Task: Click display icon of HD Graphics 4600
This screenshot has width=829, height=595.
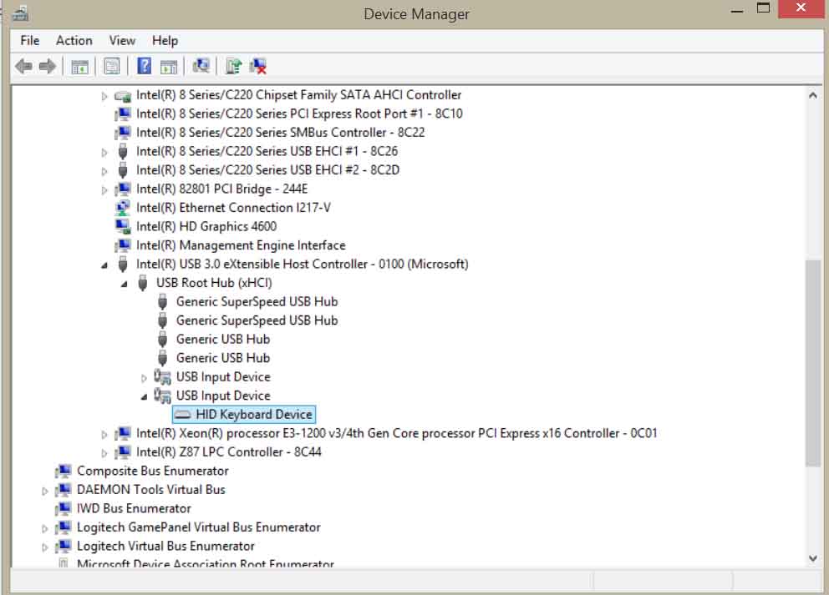Action: coord(123,226)
